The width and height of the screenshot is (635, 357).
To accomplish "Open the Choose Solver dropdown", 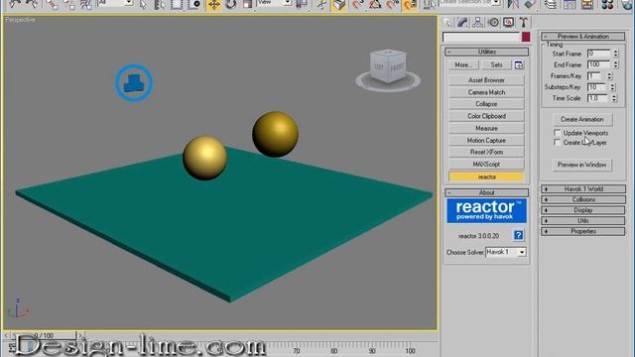I will point(522,252).
